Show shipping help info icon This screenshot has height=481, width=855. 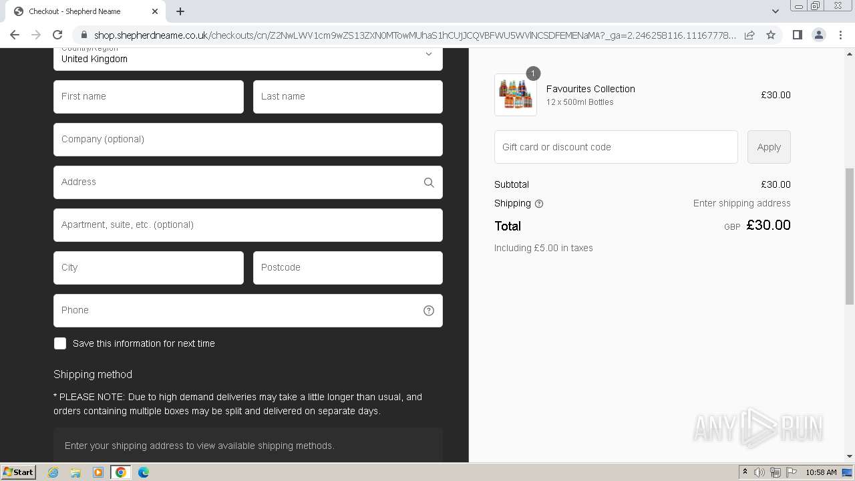click(x=539, y=204)
